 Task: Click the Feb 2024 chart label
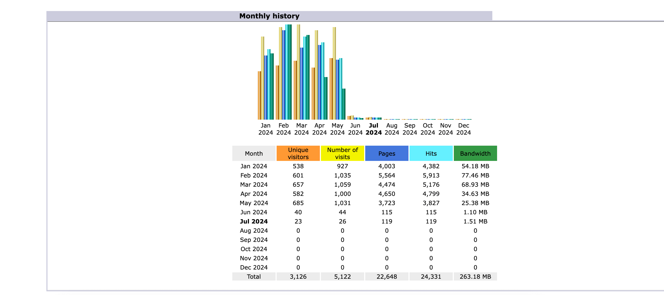pyautogui.click(x=283, y=129)
